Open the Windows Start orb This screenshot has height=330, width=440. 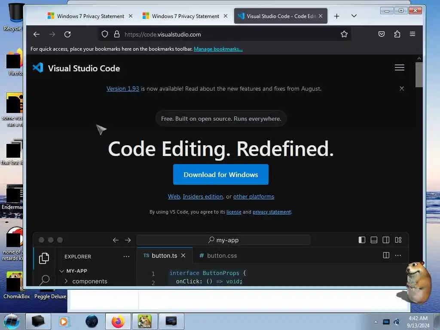[11, 321]
